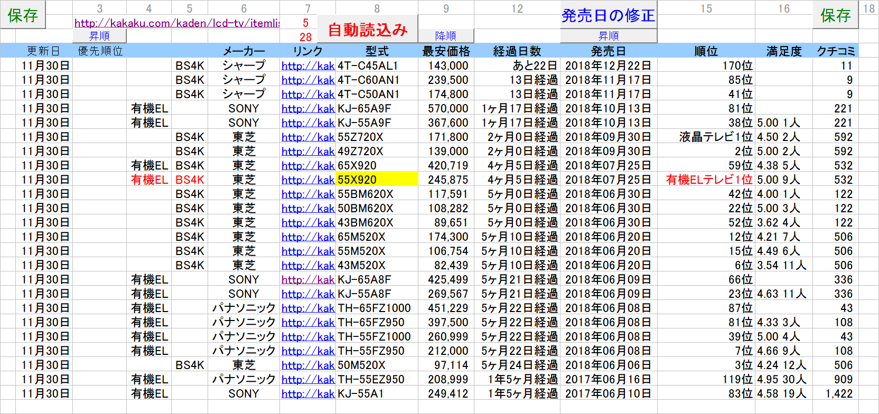Select satisfaction cell 4.95 30人
This screenshot has height=414, width=879.
point(784,379)
